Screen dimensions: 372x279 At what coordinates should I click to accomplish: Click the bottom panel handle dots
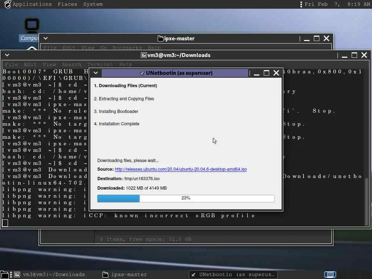[11, 275]
